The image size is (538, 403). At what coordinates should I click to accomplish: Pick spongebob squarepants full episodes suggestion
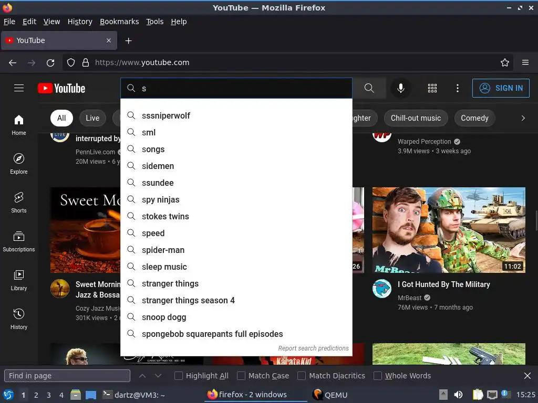click(236, 334)
